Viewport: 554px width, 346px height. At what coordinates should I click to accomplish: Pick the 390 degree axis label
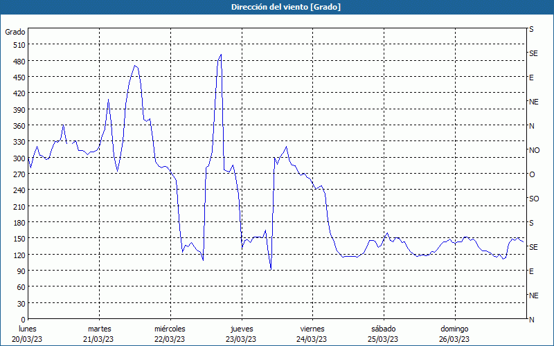[19, 110]
